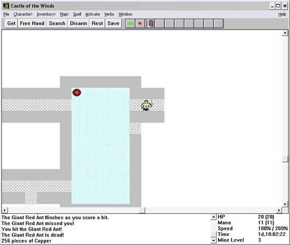Click the red copper coin pile on the map
Screen dimensions: 290x245
(77, 92)
